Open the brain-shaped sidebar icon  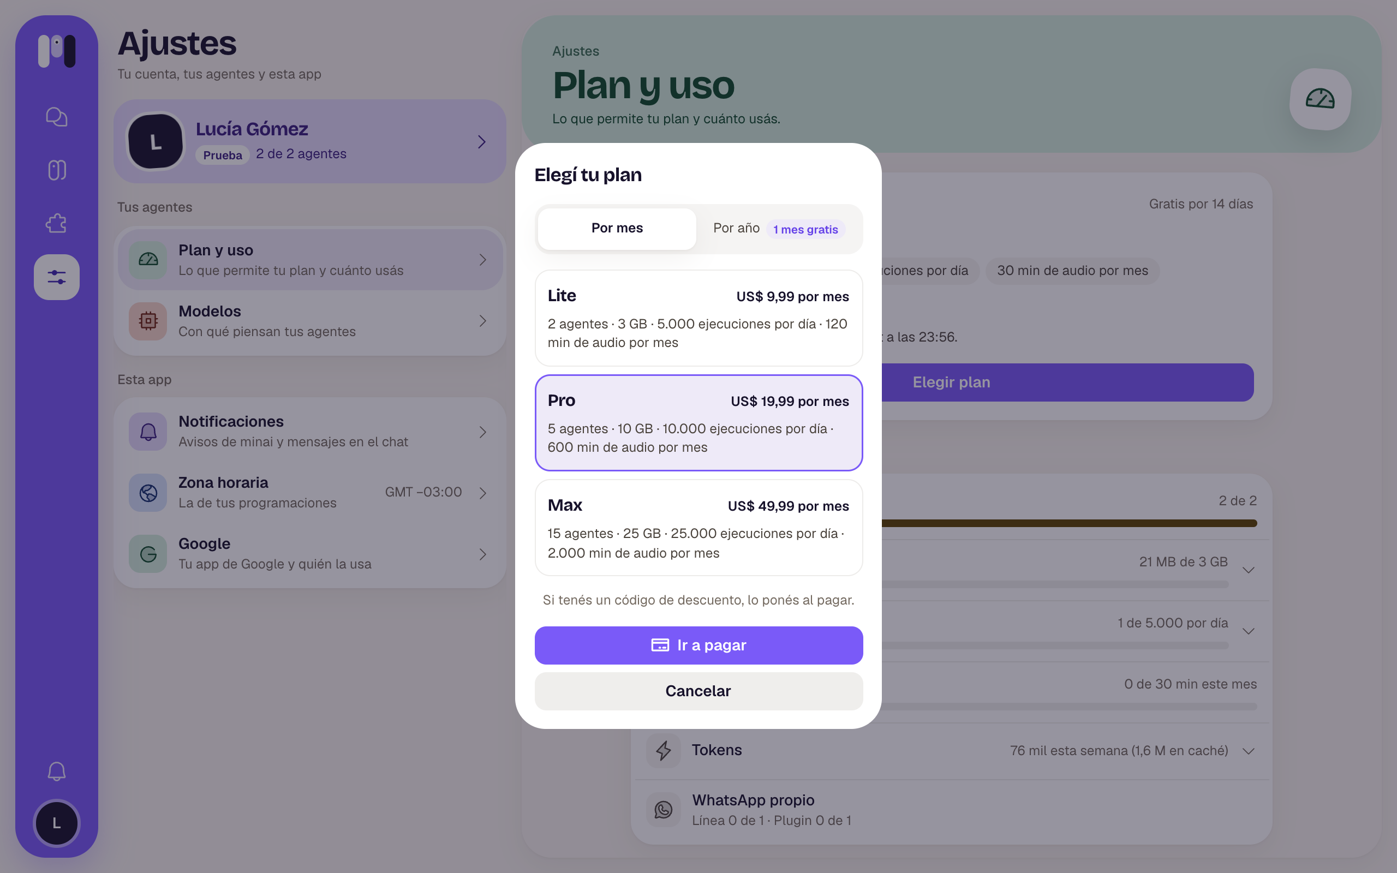[x=57, y=170]
